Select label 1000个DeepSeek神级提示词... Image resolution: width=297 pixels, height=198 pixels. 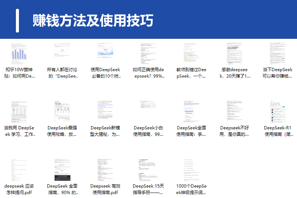click(x=191, y=189)
